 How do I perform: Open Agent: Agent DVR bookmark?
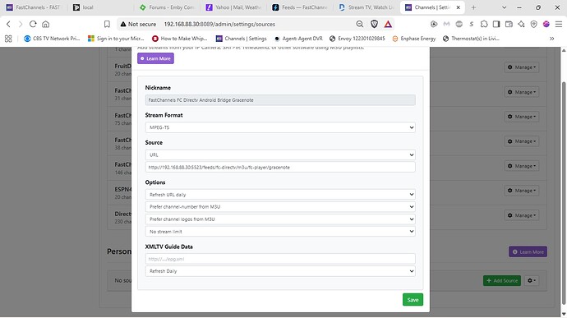click(x=298, y=39)
